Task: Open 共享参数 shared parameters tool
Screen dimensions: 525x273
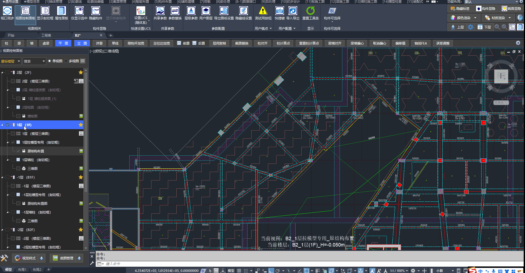Action: click(x=160, y=11)
